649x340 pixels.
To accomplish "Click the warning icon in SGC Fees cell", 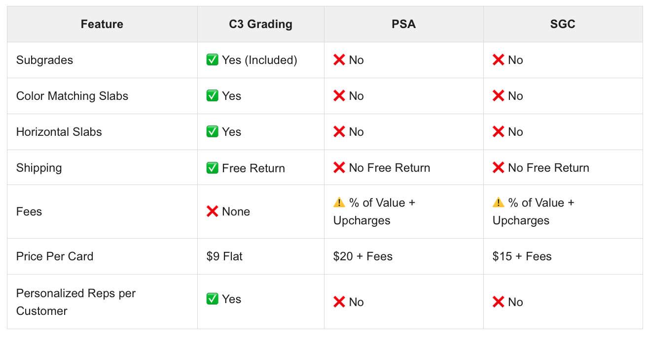I will tap(499, 203).
